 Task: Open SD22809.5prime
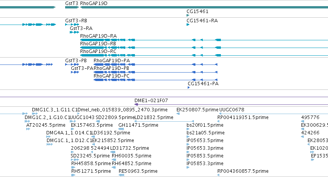click(x=115, y=117)
